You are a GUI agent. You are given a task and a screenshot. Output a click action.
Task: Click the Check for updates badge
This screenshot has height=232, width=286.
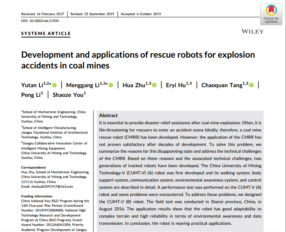click(x=271, y=14)
